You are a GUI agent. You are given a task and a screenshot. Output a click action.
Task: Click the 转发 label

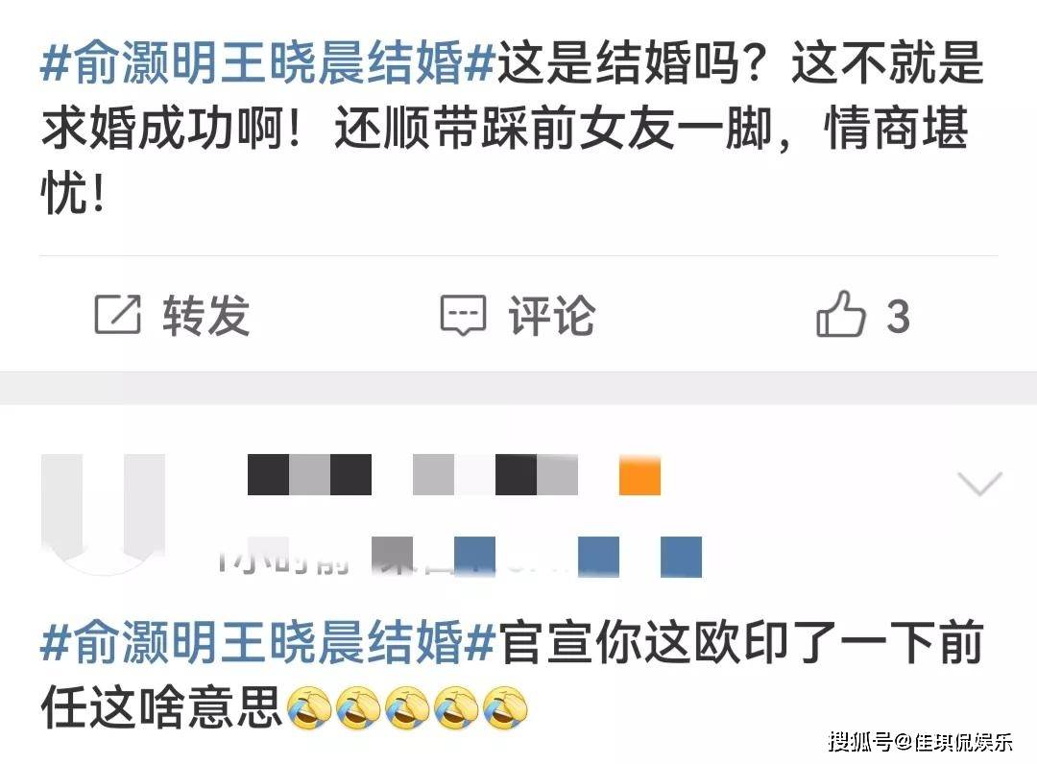206,315
